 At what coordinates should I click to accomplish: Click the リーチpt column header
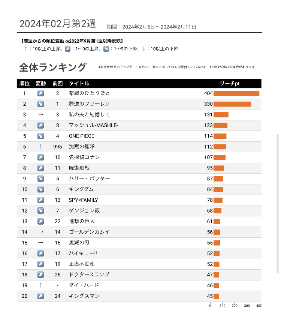[230, 84]
